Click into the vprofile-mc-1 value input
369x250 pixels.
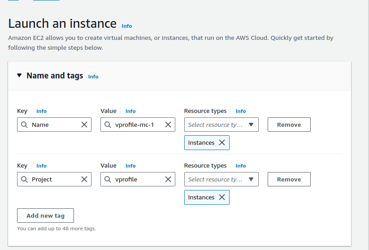tap(137, 125)
